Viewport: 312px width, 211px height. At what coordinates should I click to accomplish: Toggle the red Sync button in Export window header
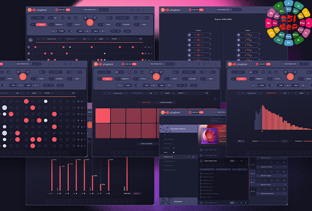(201, 10)
